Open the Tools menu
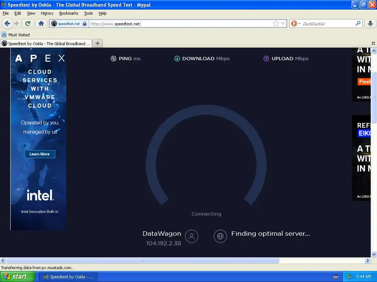377x282 pixels. tap(88, 13)
